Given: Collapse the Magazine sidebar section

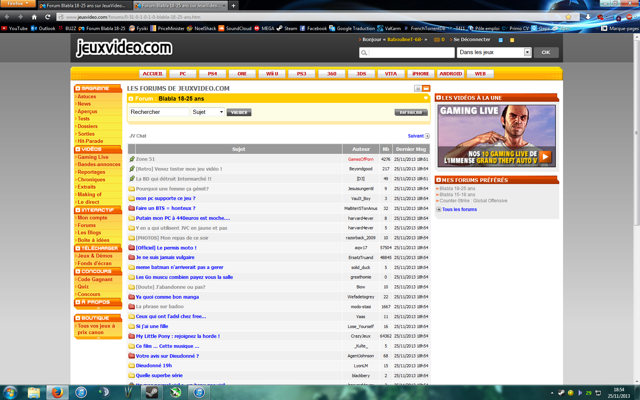Looking at the screenshot, I should pyautogui.click(x=78, y=88).
